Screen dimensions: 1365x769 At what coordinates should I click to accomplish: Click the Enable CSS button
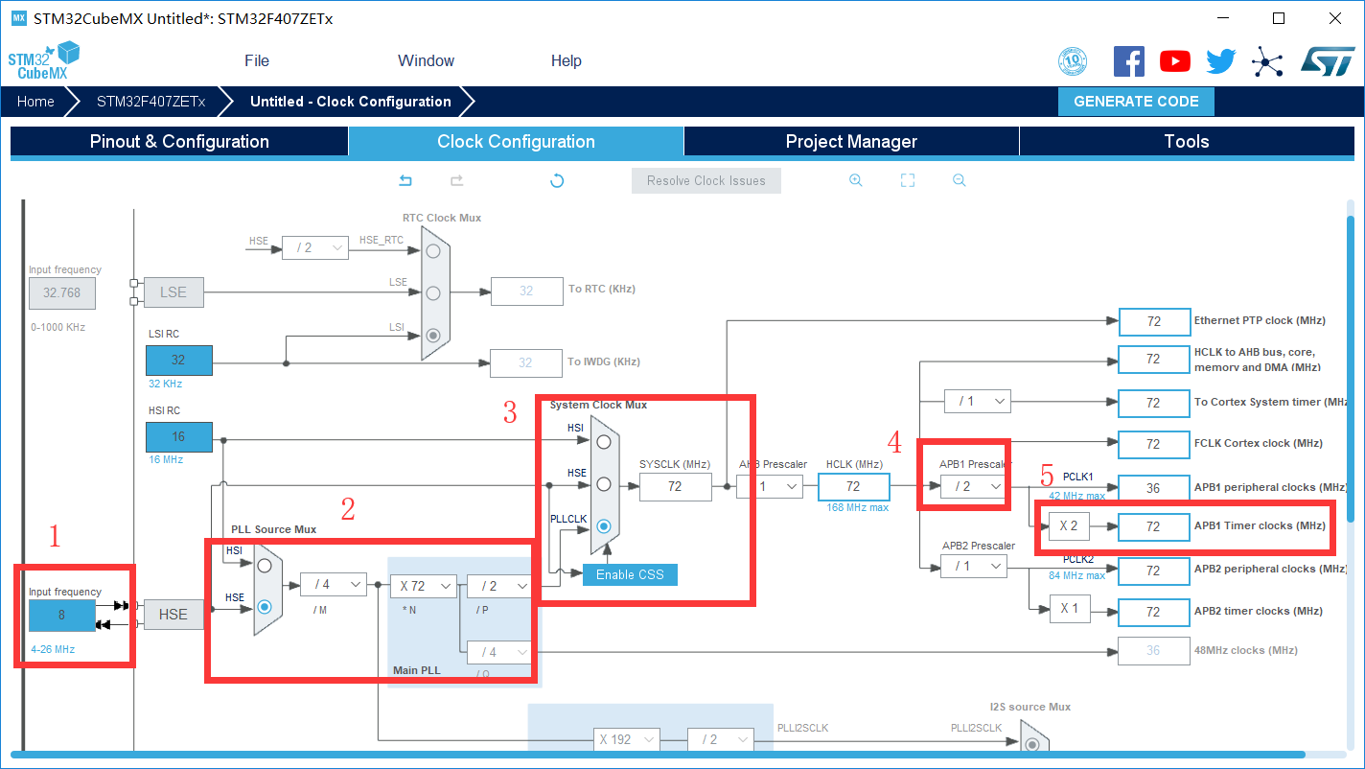tap(631, 574)
